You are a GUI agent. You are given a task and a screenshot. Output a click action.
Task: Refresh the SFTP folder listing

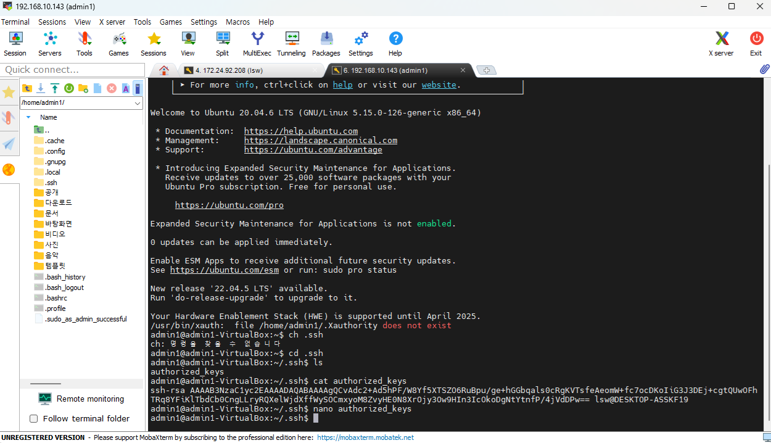coord(69,88)
